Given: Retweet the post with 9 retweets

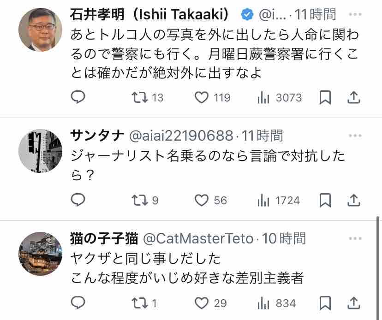Looking at the screenshot, I should [137, 200].
